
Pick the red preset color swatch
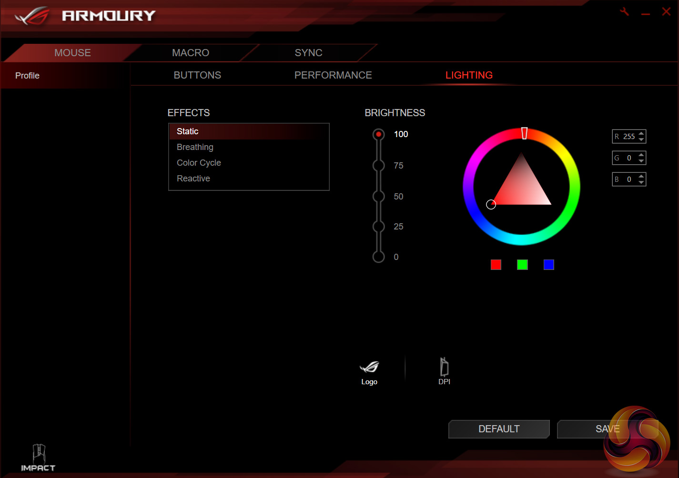click(496, 265)
